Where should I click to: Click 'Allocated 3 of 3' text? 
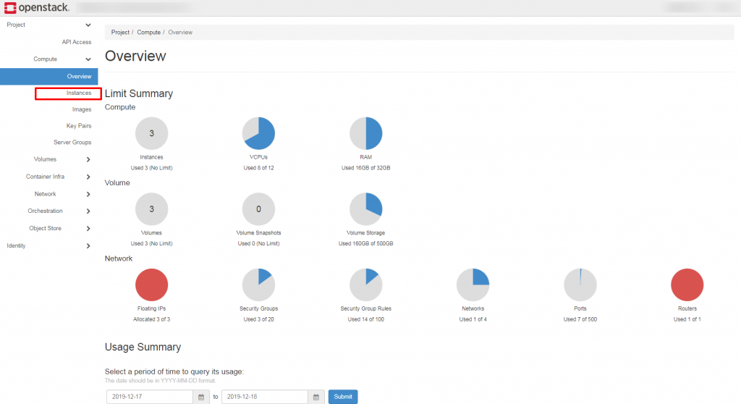click(151, 319)
